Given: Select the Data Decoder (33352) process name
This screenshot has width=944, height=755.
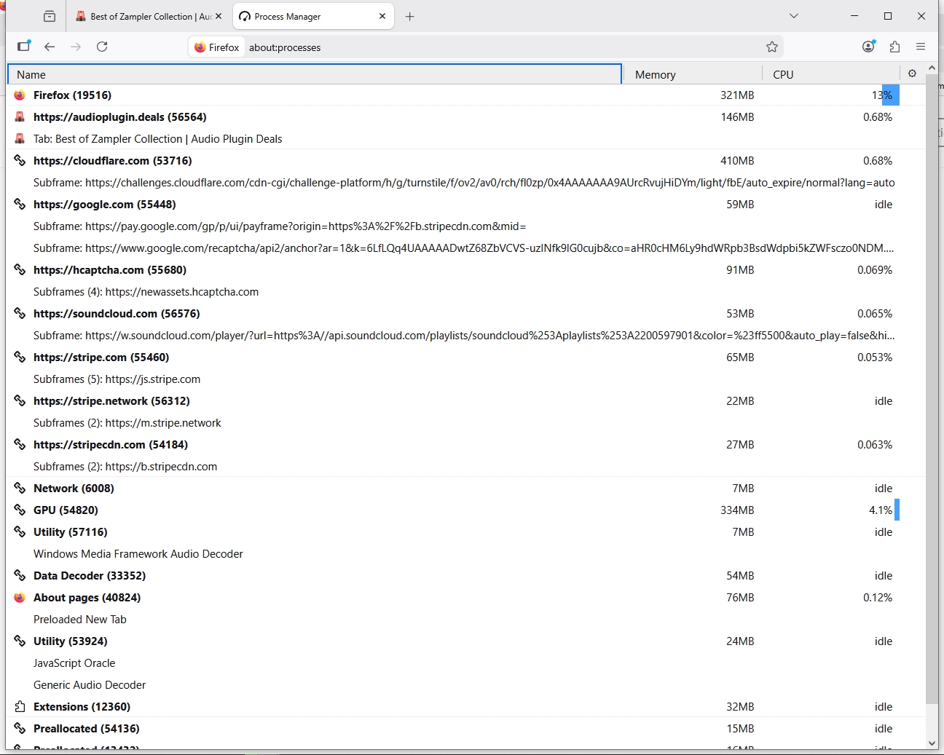Looking at the screenshot, I should 90,576.
